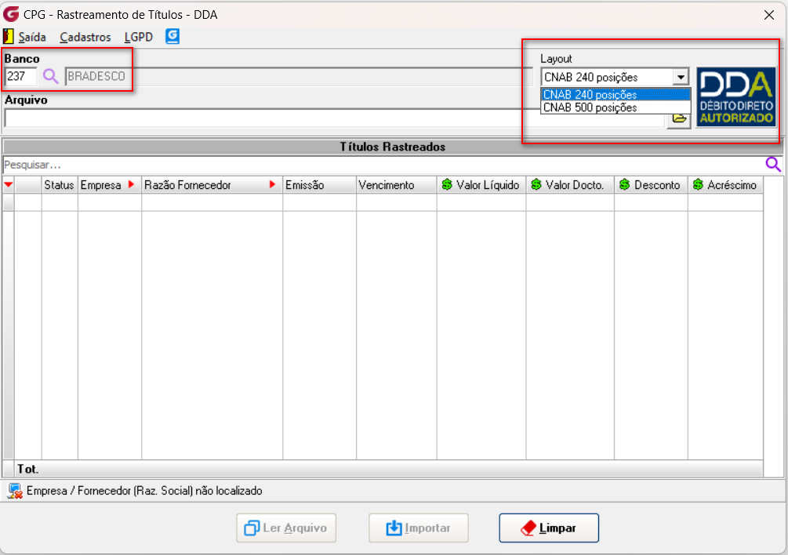Click the browse folder icon for Arquivo

tap(679, 118)
